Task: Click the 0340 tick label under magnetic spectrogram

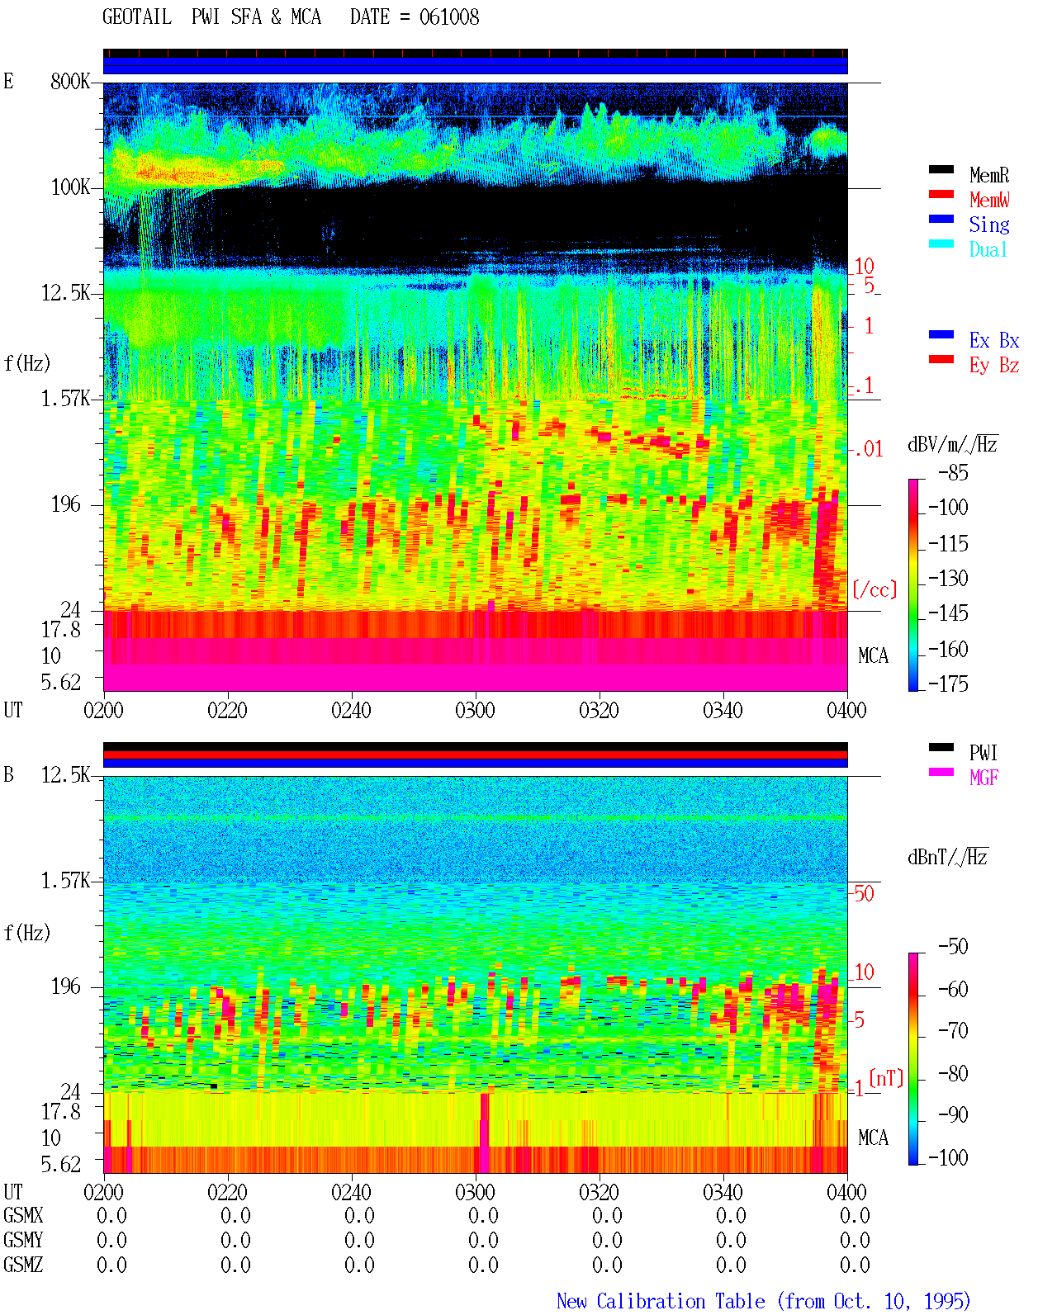Action: (723, 1192)
